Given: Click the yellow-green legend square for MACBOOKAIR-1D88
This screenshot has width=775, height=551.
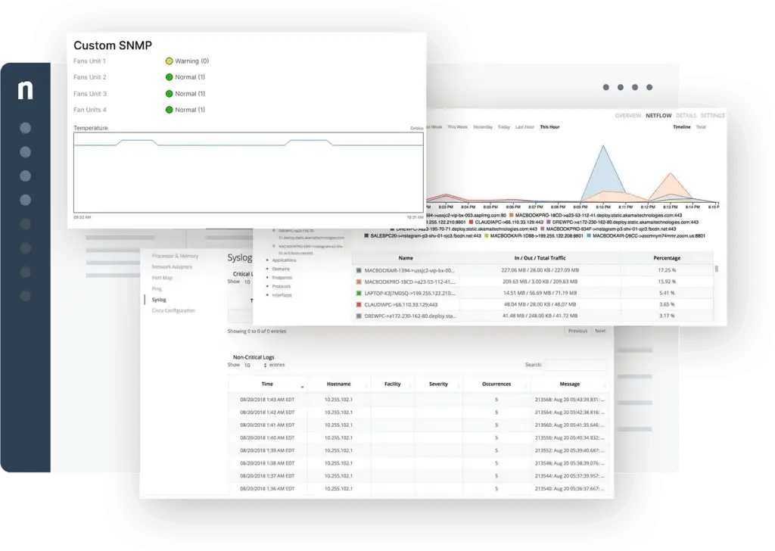Looking at the screenshot, I should [487, 236].
